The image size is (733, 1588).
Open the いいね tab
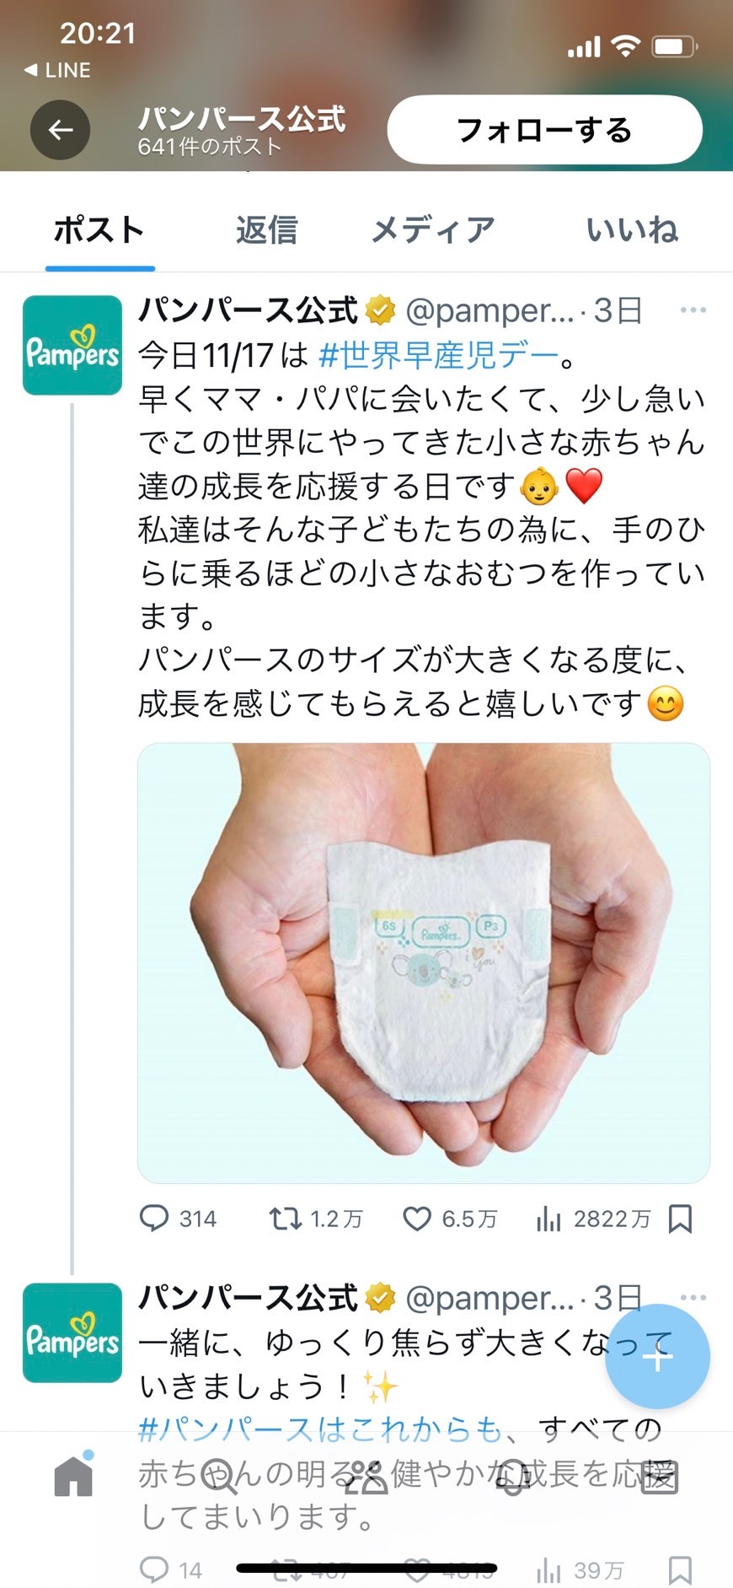(632, 229)
